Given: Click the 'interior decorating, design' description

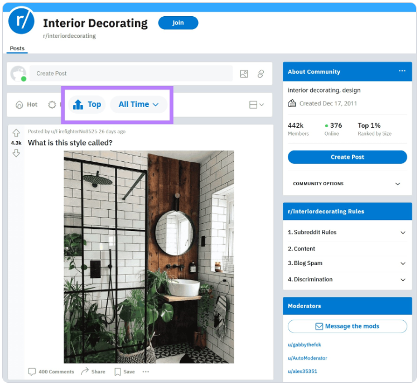Looking at the screenshot, I should (x=324, y=90).
